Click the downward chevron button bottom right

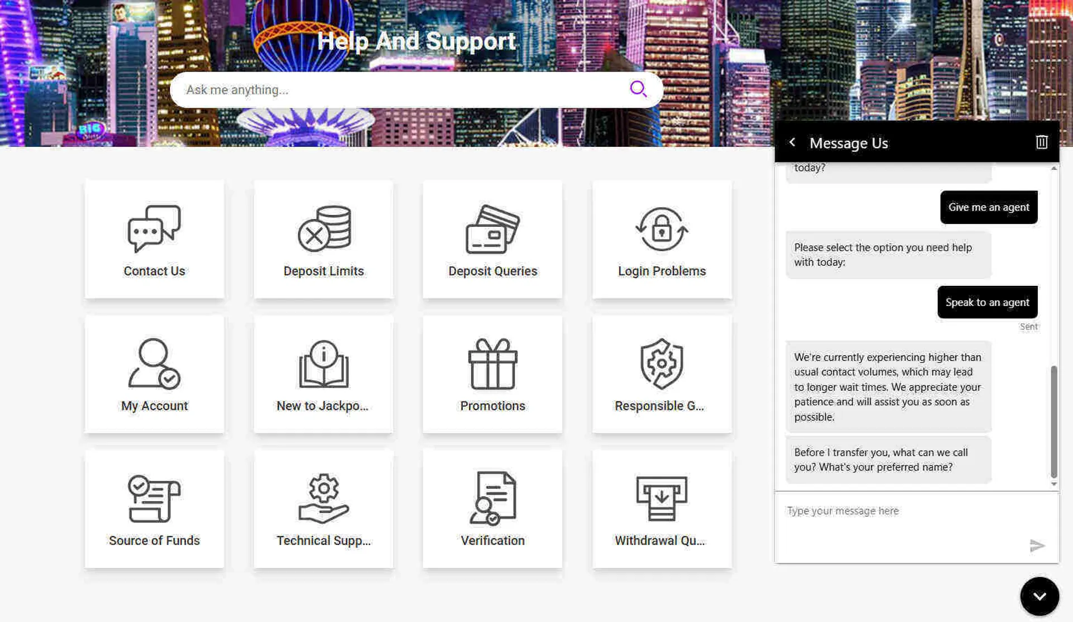coord(1039,596)
